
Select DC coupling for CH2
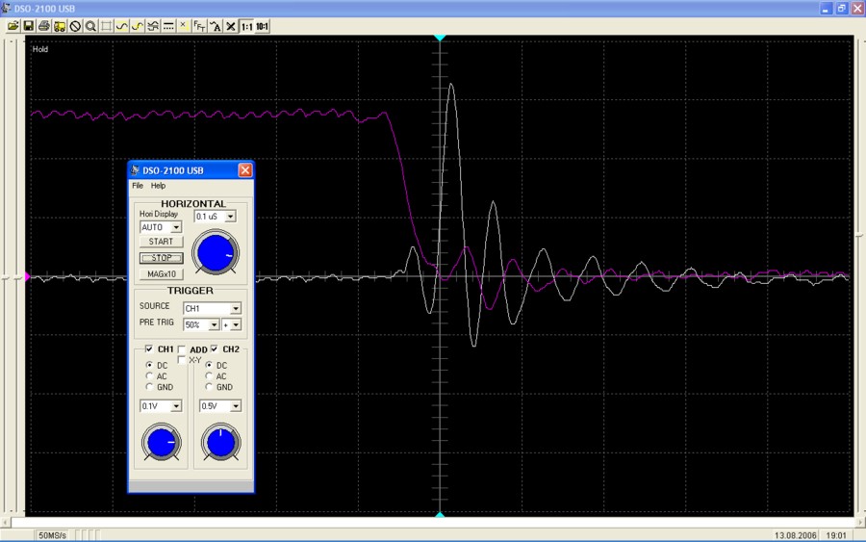pyautogui.click(x=209, y=365)
